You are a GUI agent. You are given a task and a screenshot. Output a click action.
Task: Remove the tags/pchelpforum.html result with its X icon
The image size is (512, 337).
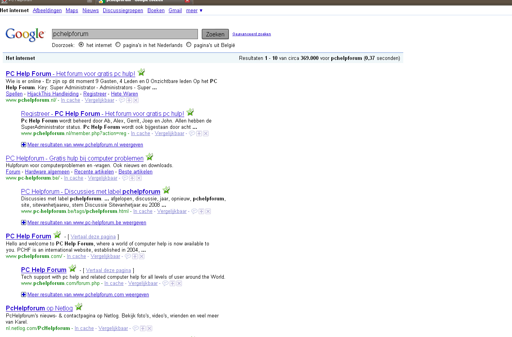point(208,211)
